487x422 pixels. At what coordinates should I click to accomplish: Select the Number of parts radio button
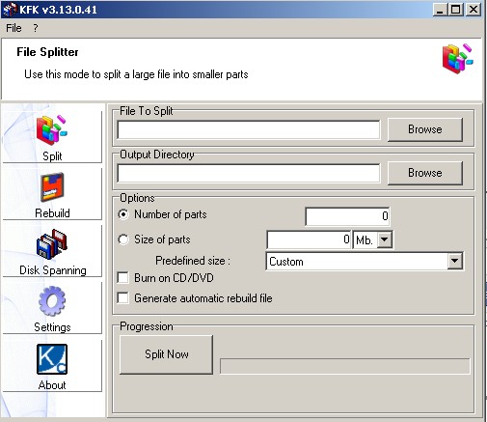coord(123,214)
